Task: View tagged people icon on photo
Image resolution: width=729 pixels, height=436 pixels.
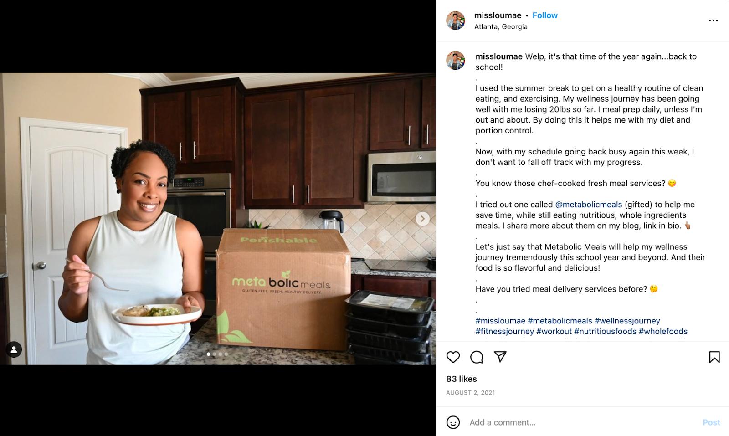Action: tap(14, 349)
